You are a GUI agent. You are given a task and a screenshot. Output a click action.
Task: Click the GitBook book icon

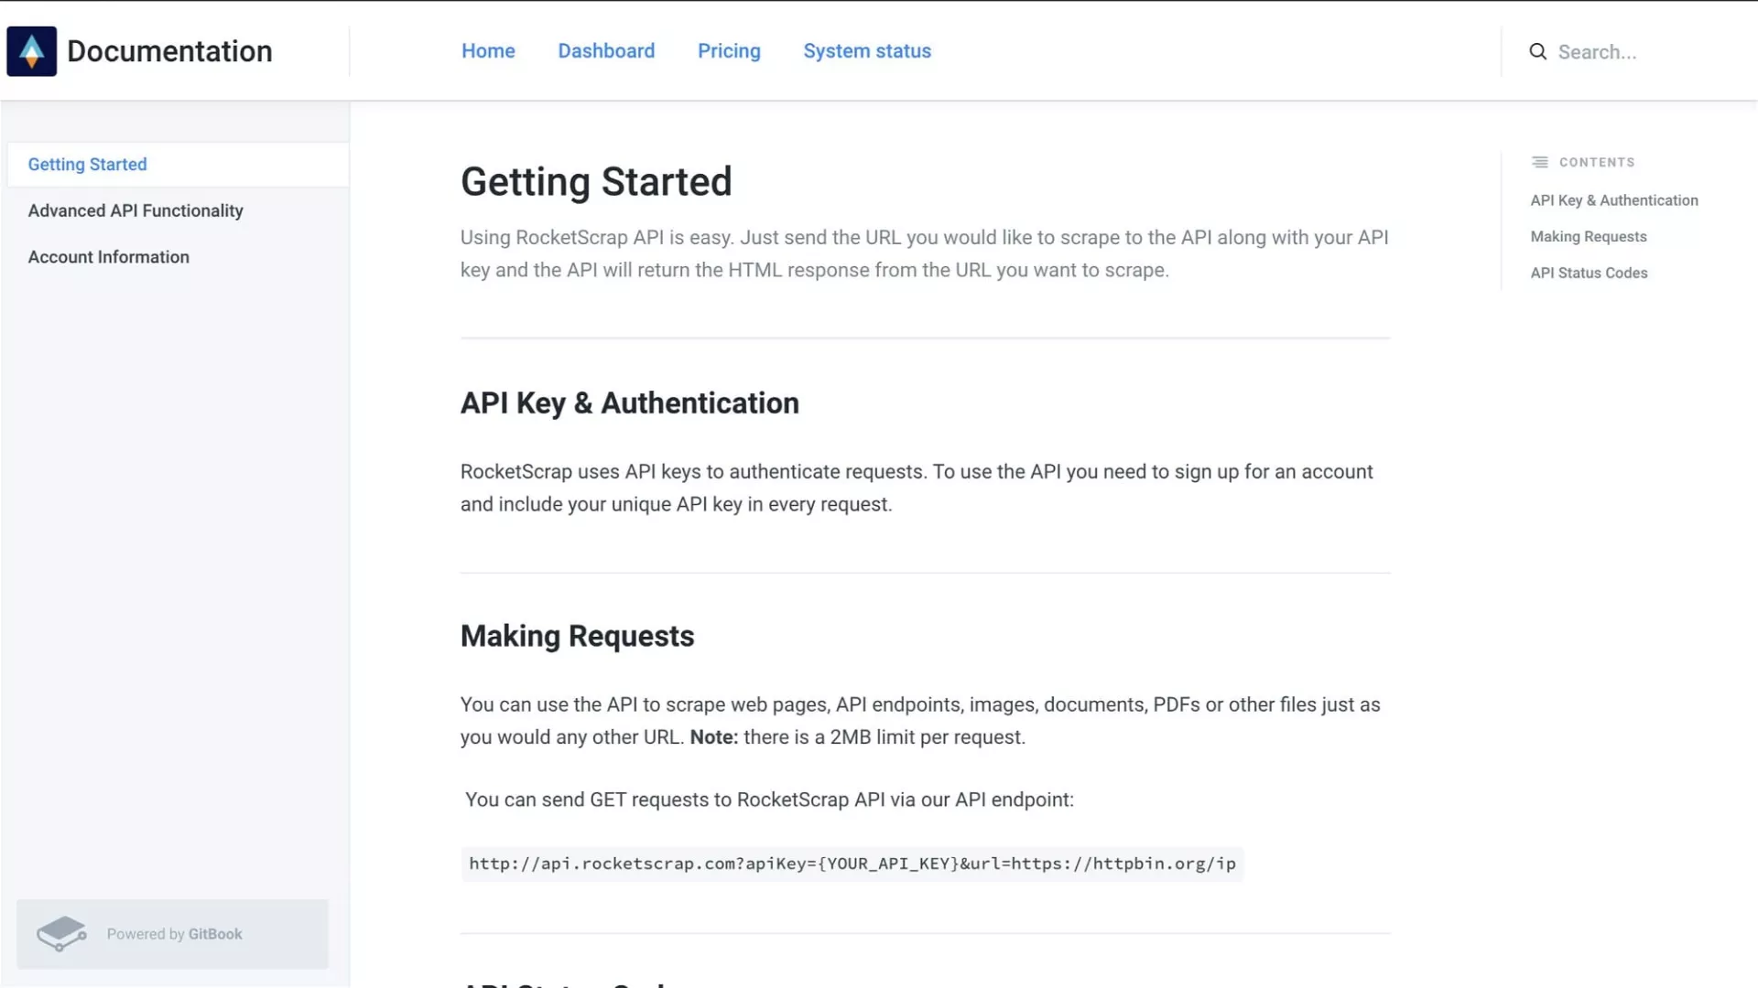pyautogui.click(x=61, y=934)
